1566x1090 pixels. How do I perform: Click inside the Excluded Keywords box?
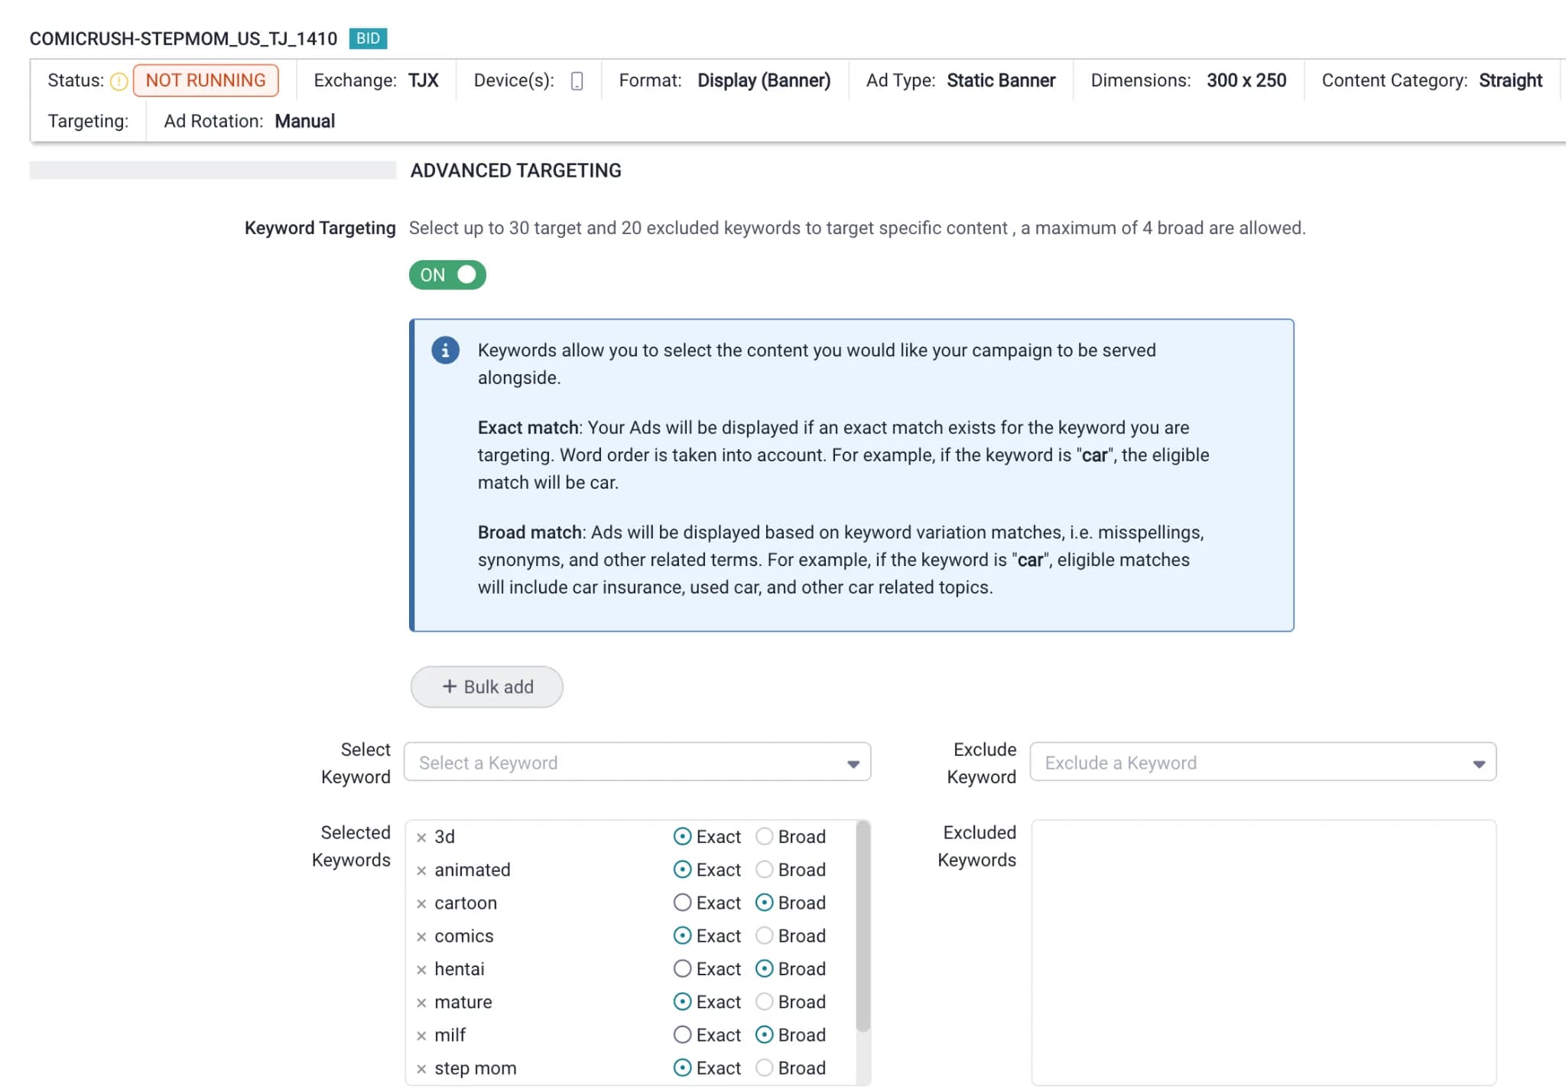point(1263,952)
